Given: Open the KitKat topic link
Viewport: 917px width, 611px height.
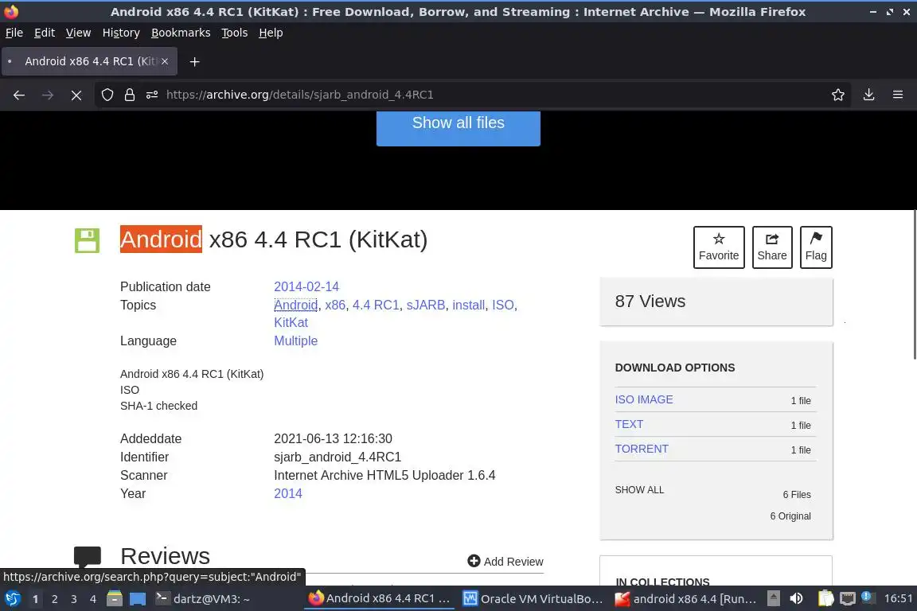Looking at the screenshot, I should pos(291,322).
